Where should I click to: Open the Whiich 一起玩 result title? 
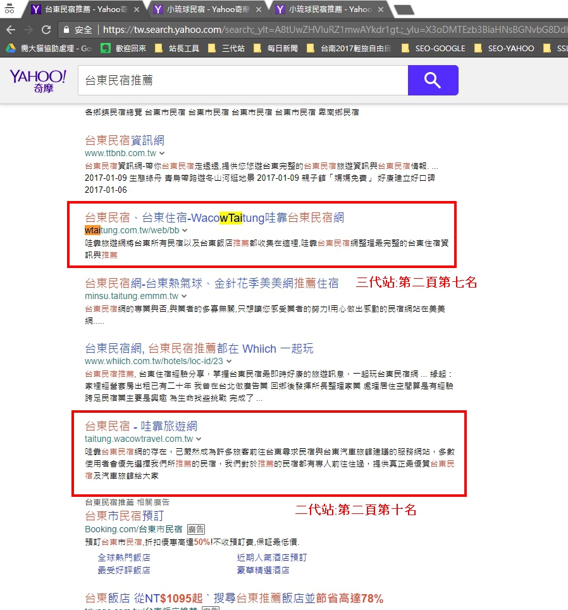(199, 348)
